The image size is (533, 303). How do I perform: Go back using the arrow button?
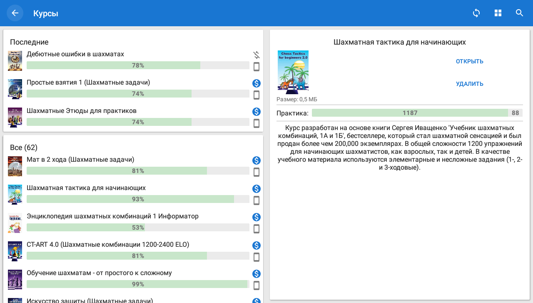click(x=15, y=13)
